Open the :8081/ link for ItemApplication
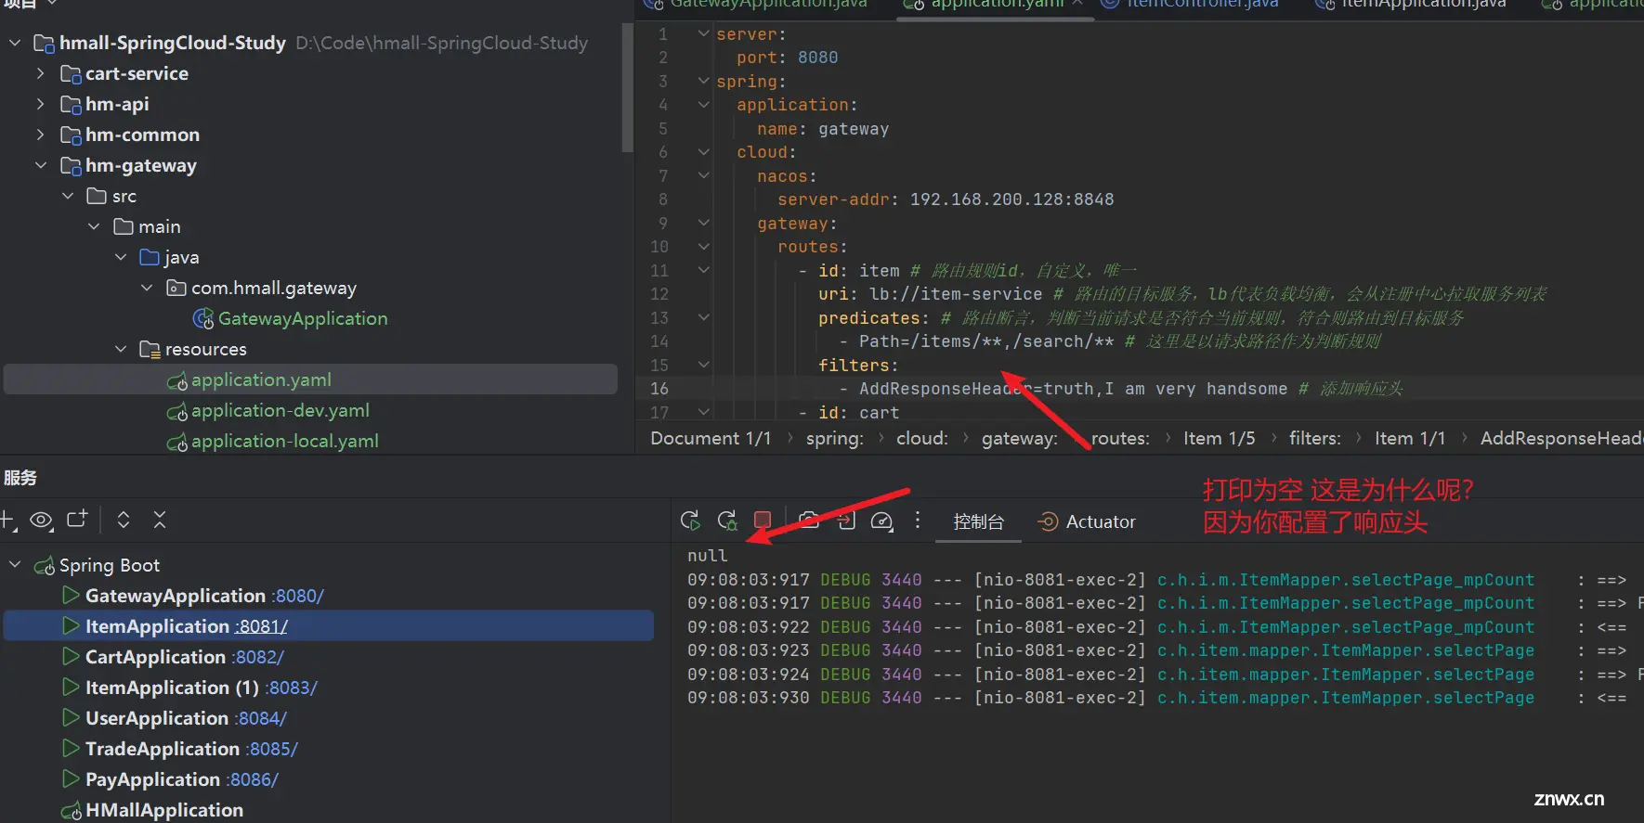This screenshot has width=1644, height=823. pos(262,626)
